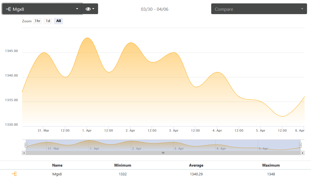Click the navigator scrollbar center grip
This screenshot has width=311, height=181.
click(x=163, y=153)
